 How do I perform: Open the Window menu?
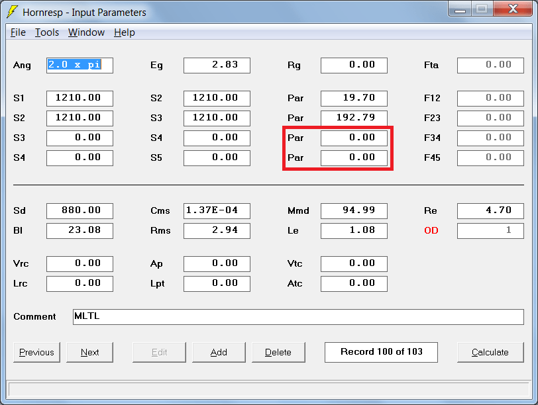click(86, 32)
